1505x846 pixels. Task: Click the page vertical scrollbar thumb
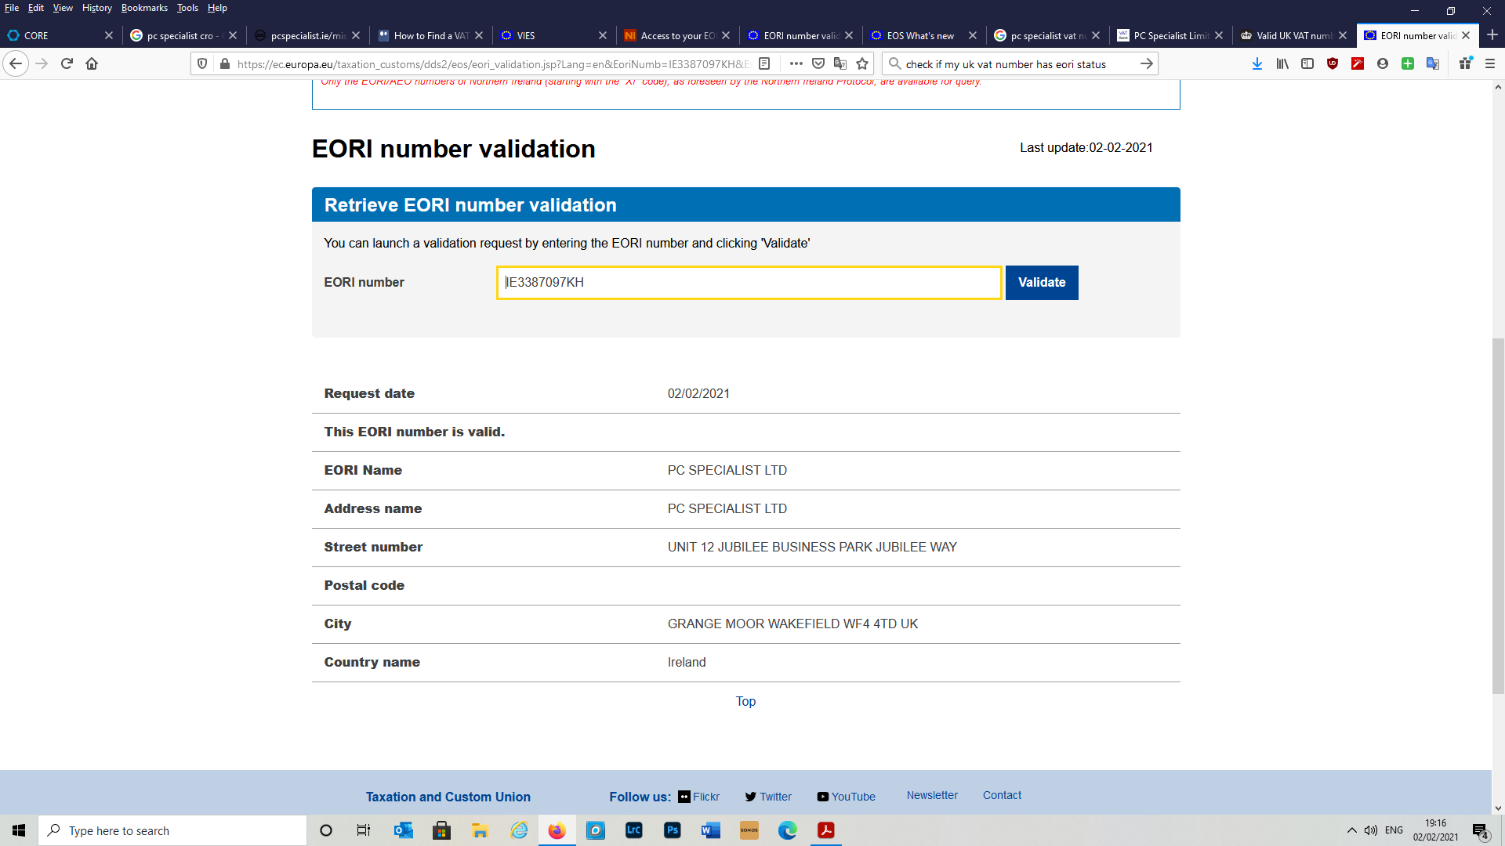pyautogui.click(x=1498, y=515)
